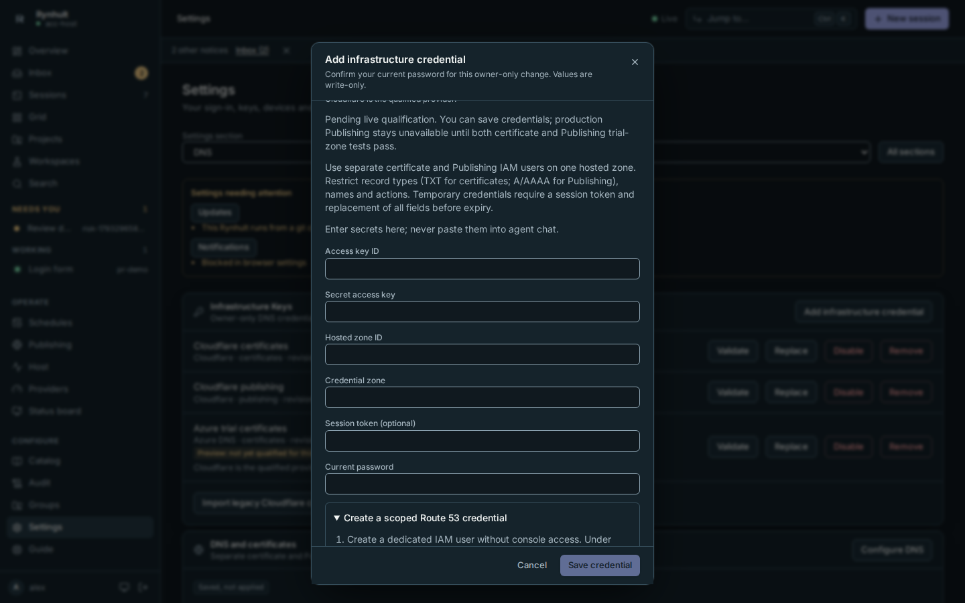Click into the Secret access key field
The image size is (965, 603).
482,312
